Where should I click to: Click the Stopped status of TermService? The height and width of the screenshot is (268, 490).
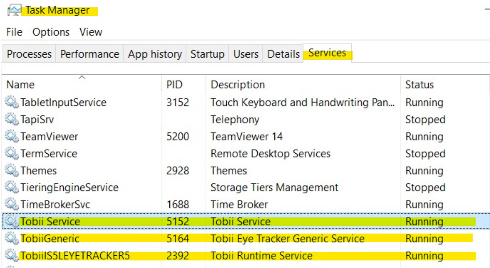pyautogui.click(x=425, y=154)
